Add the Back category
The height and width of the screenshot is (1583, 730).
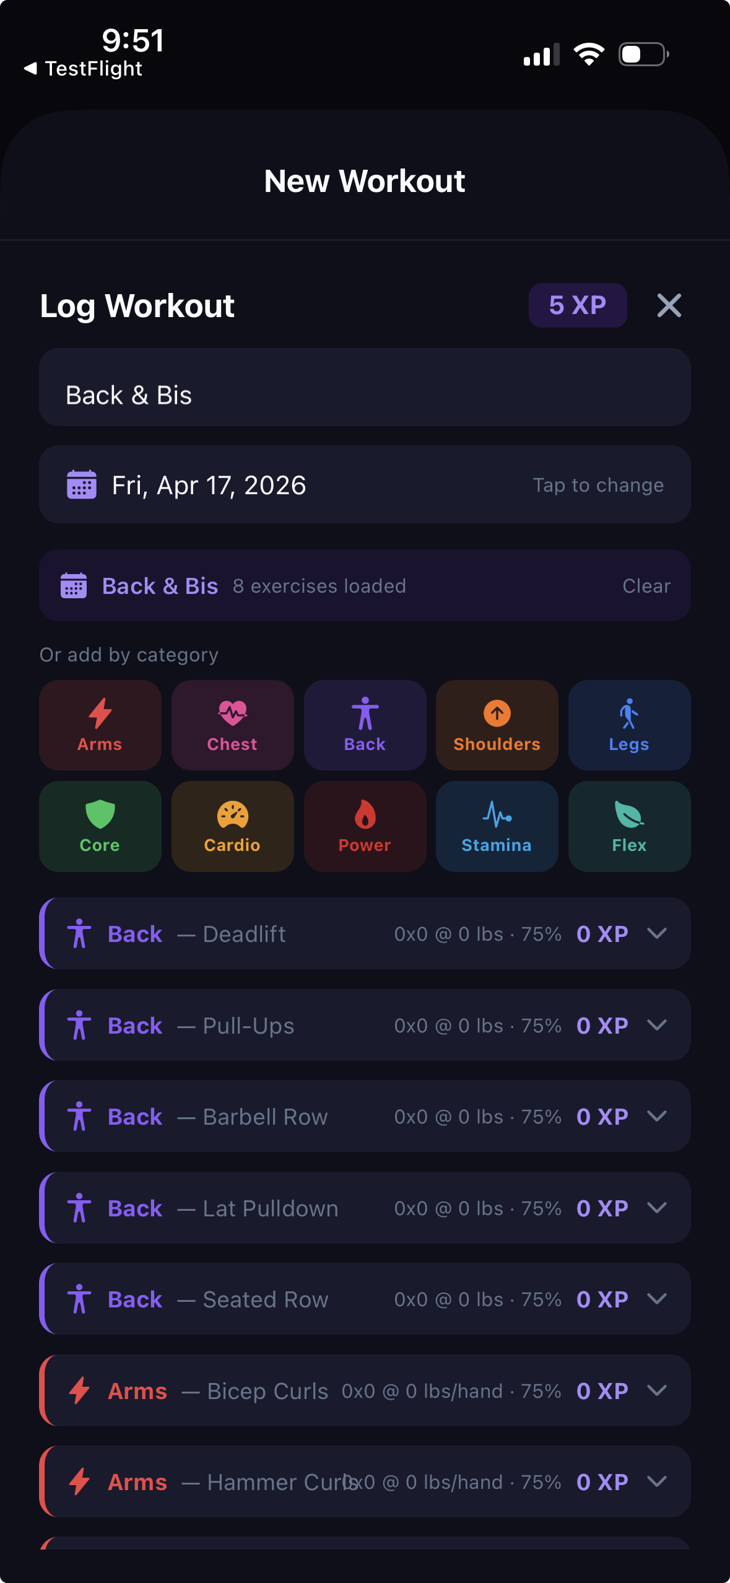[x=365, y=725]
